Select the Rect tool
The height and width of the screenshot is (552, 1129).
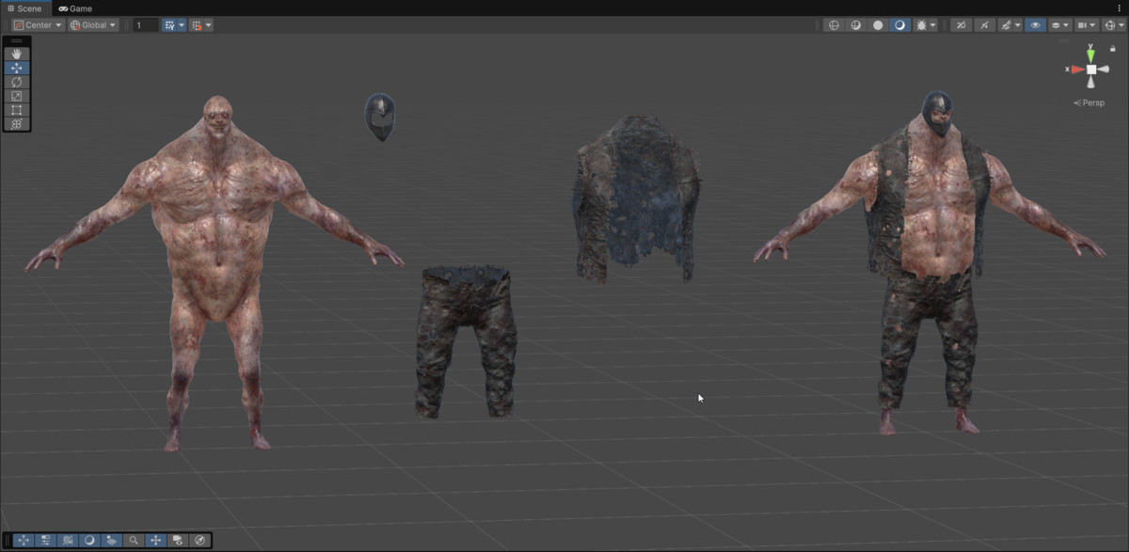tap(17, 110)
